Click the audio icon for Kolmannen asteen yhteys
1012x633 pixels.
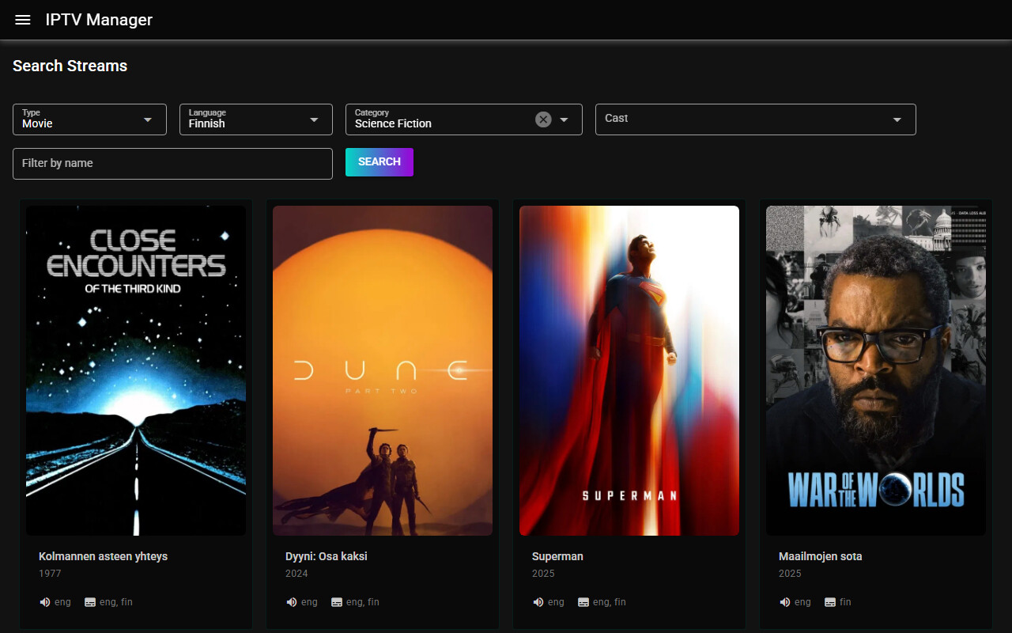tap(45, 602)
